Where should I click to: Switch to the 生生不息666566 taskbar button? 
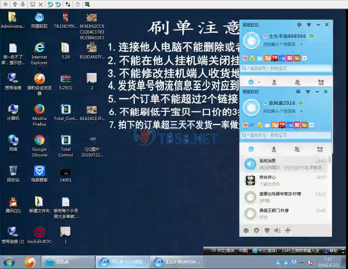(177, 262)
